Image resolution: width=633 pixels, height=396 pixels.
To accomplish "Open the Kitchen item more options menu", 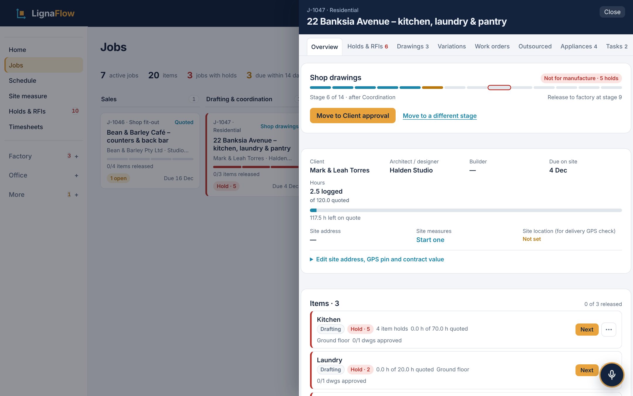I will [x=609, y=329].
